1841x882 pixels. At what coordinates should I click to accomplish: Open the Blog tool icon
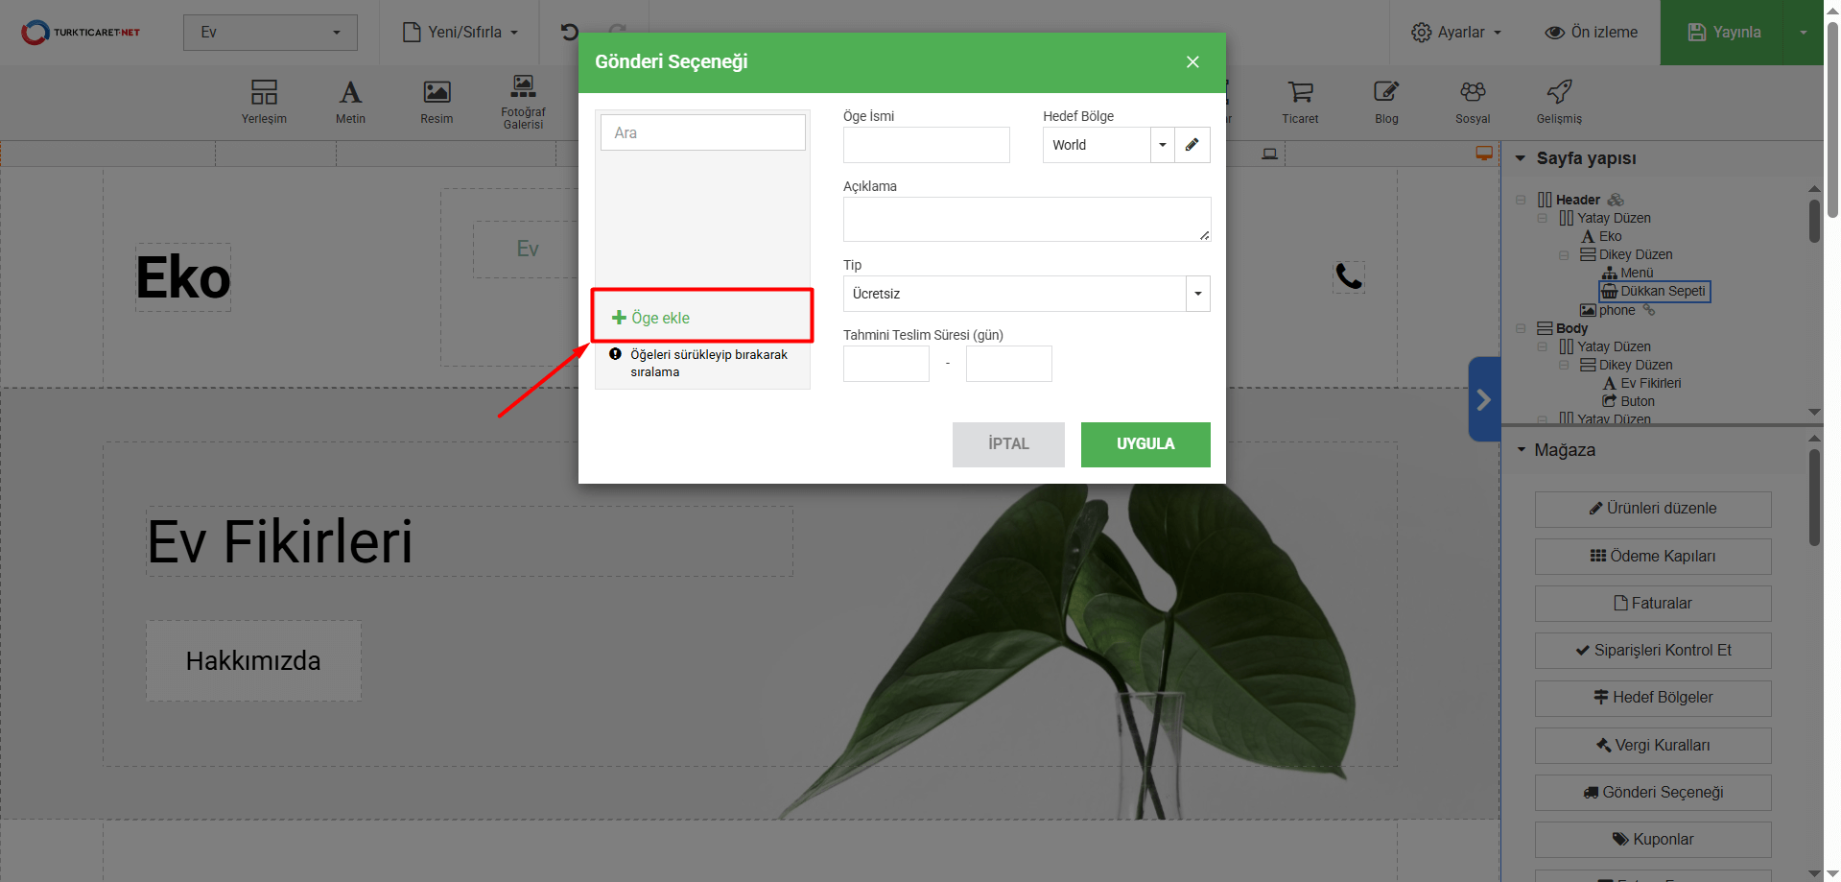1386,101
